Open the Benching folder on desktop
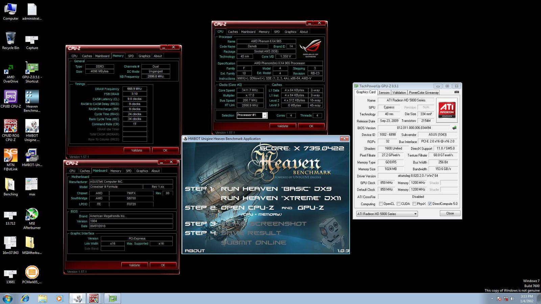541x304 pixels. pos(10,187)
